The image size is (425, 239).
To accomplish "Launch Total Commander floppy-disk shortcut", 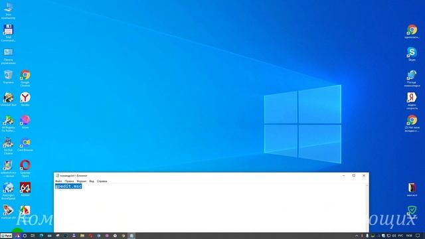I will [8, 33].
